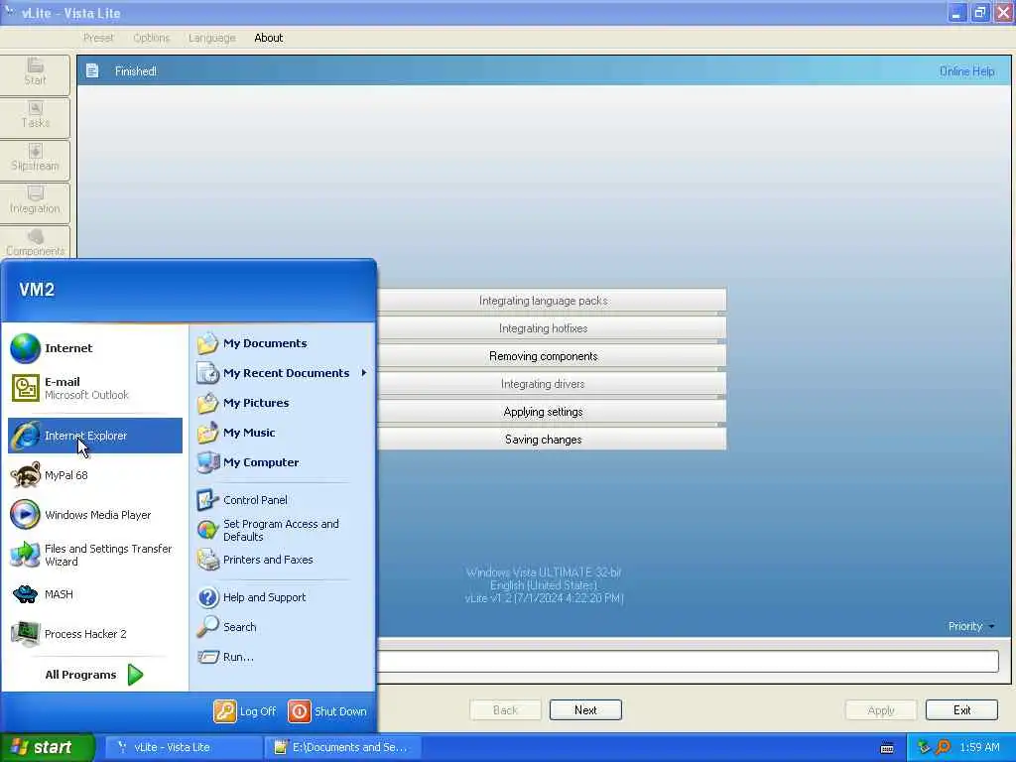
Task: Click the Integrating language packs progress bar
Action: (x=551, y=301)
